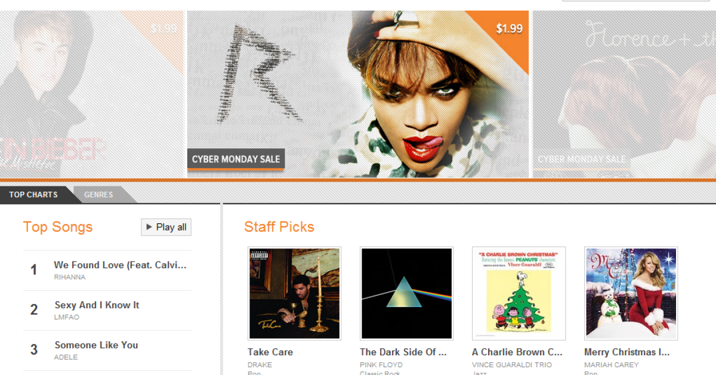The width and height of the screenshot is (716, 375).
Task: Switch to the Genres tab
Action: coord(98,195)
